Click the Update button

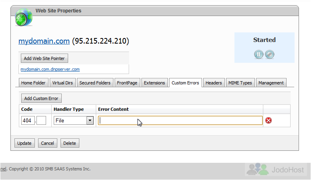pyautogui.click(x=24, y=143)
